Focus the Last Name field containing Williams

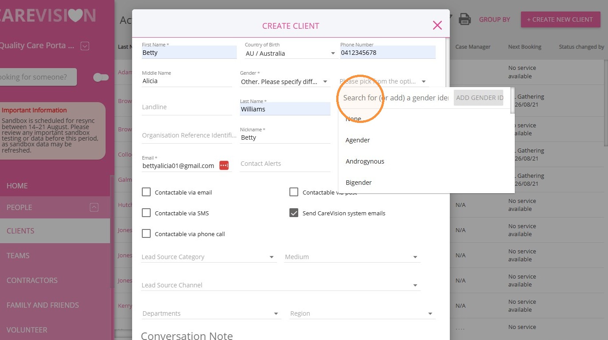[285, 109]
